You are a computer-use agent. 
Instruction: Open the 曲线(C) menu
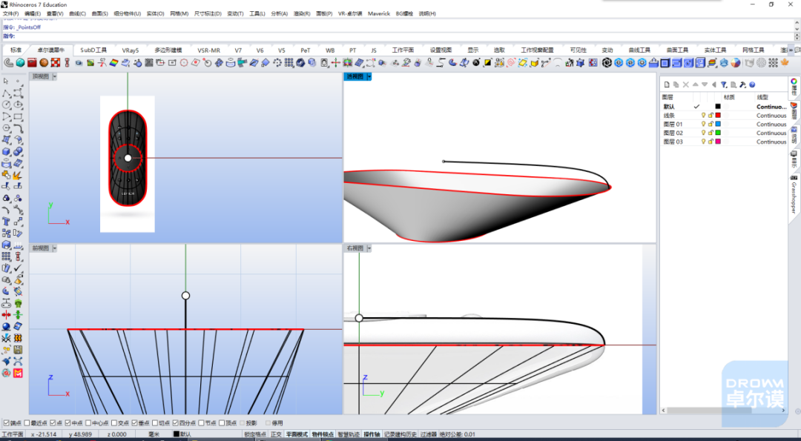[77, 14]
